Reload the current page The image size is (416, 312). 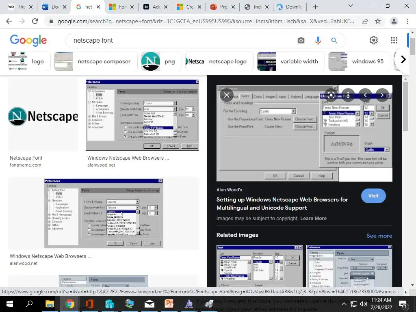pyautogui.click(x=35, y=21)
